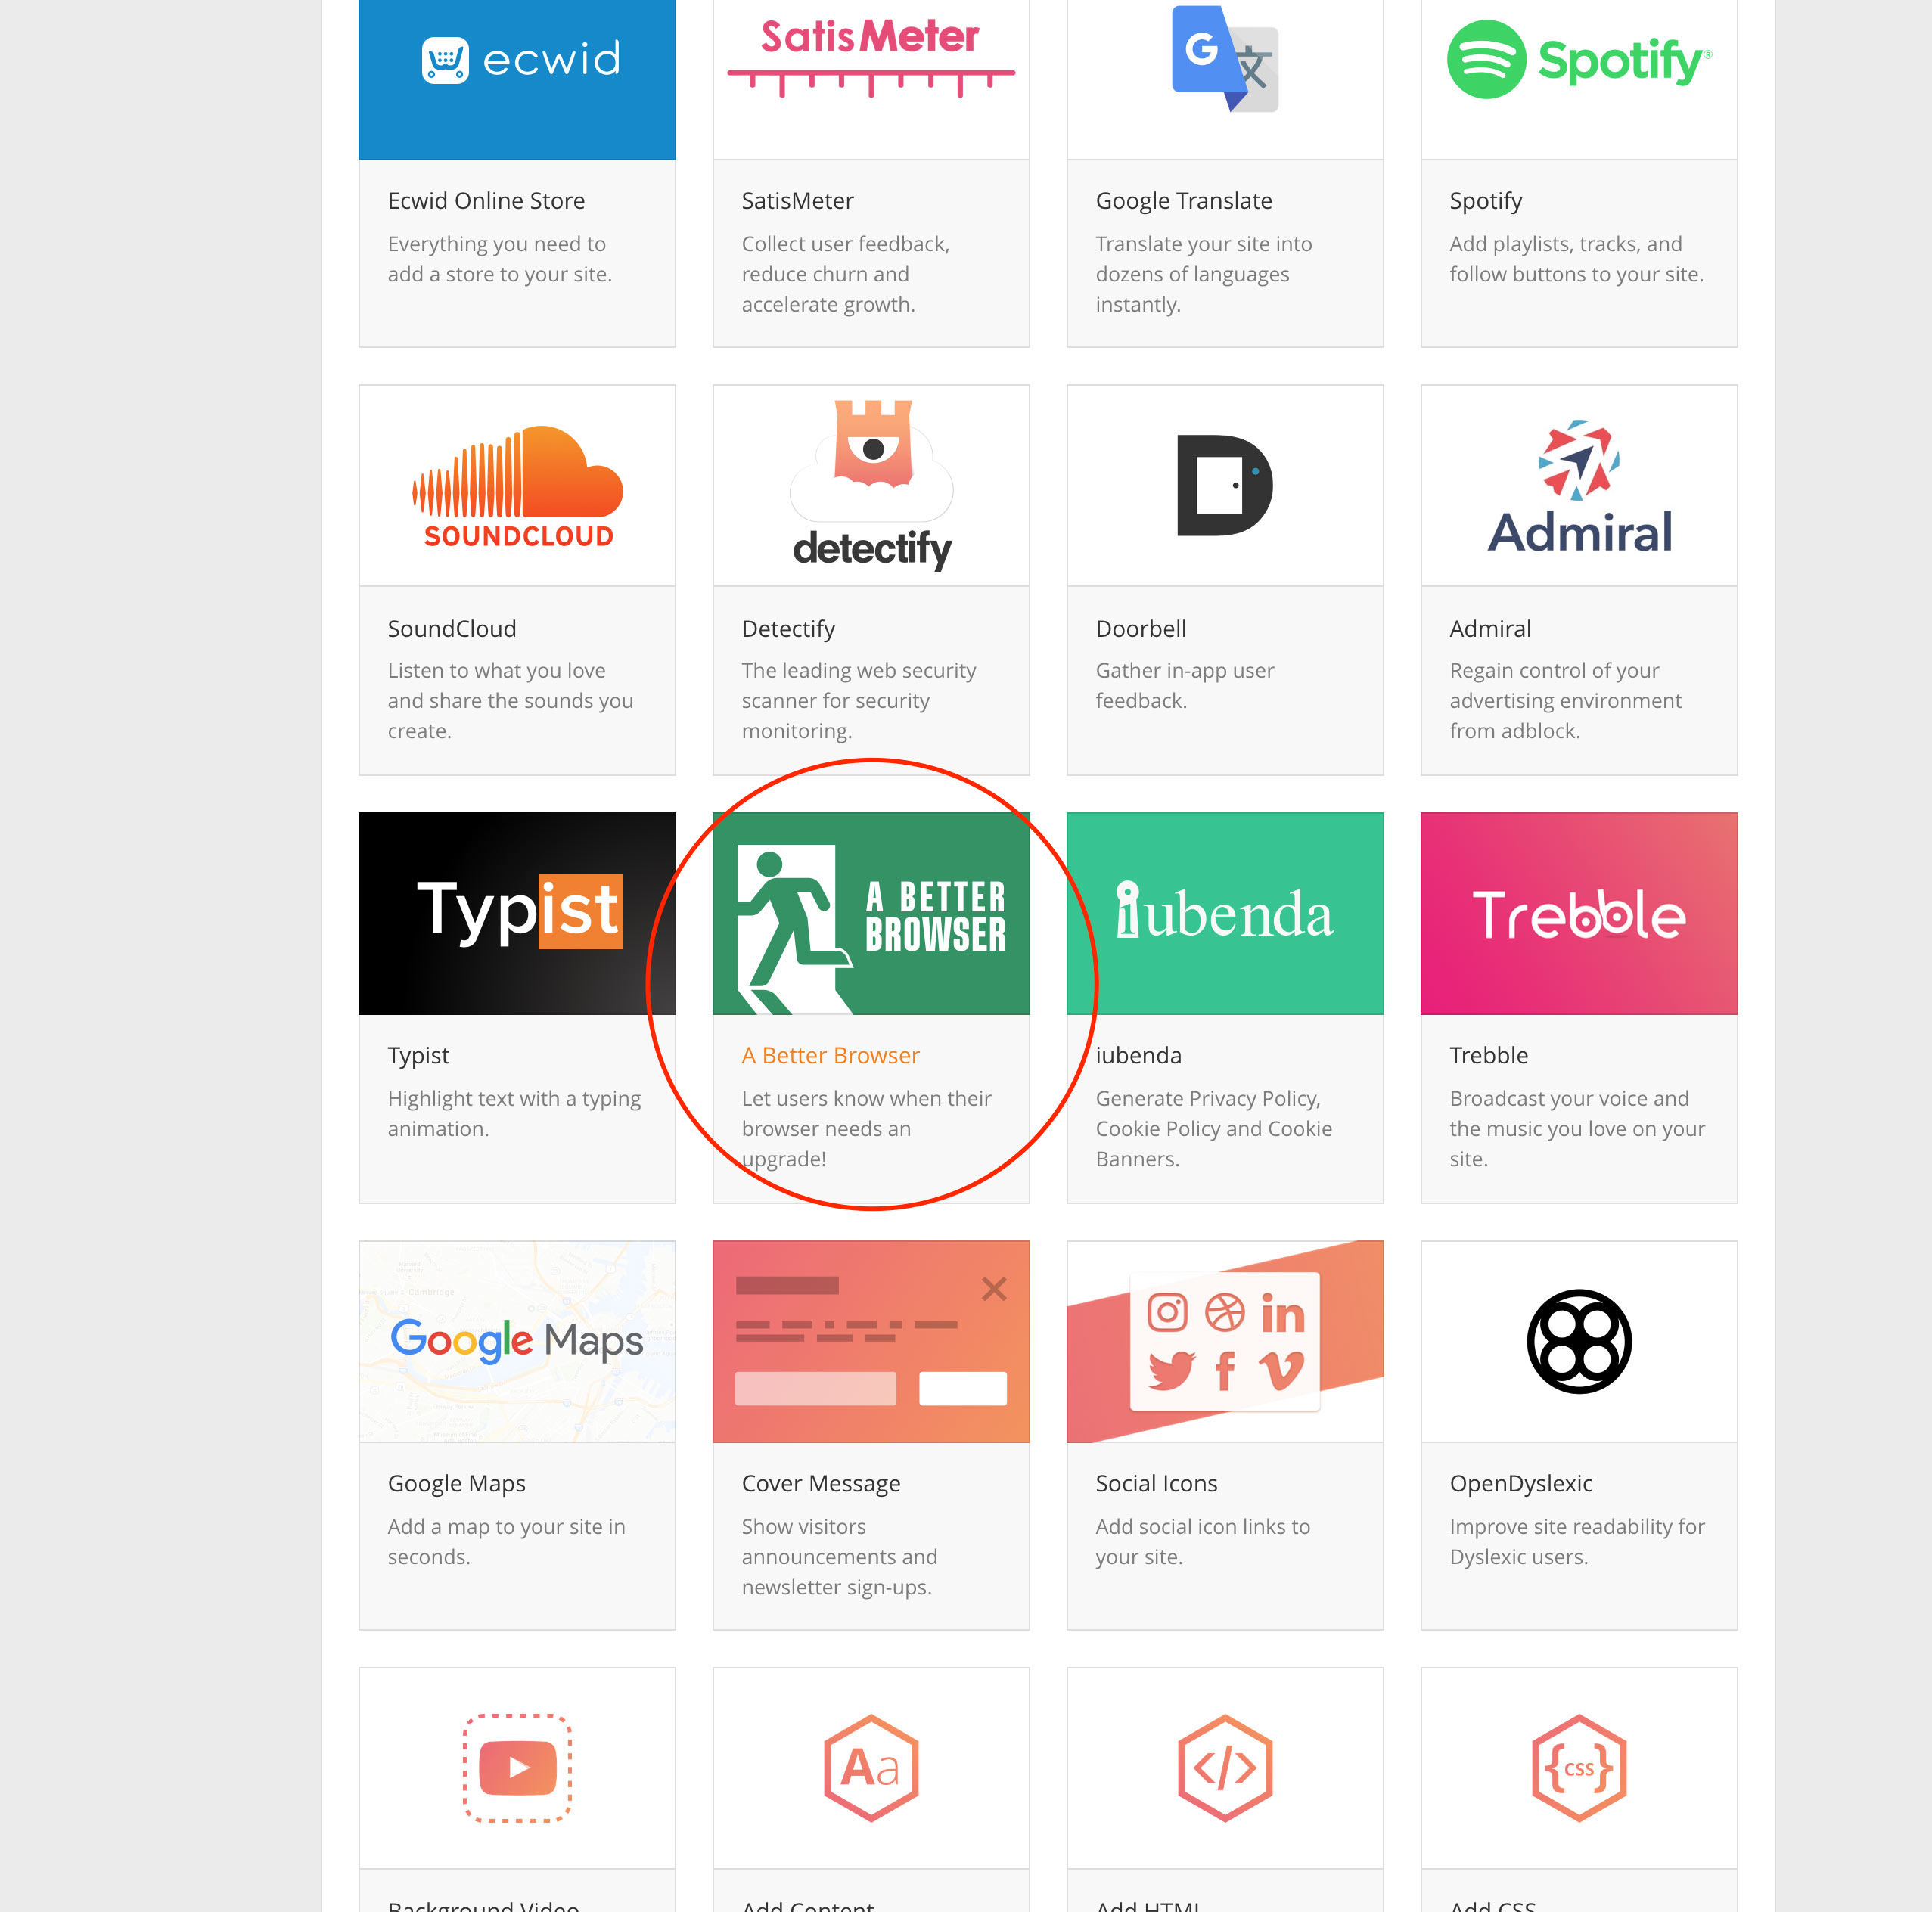The height and width of the screenshot is (1912, 1932).
Task: Open the A Better Browser title link
Action: point(830,1055)
